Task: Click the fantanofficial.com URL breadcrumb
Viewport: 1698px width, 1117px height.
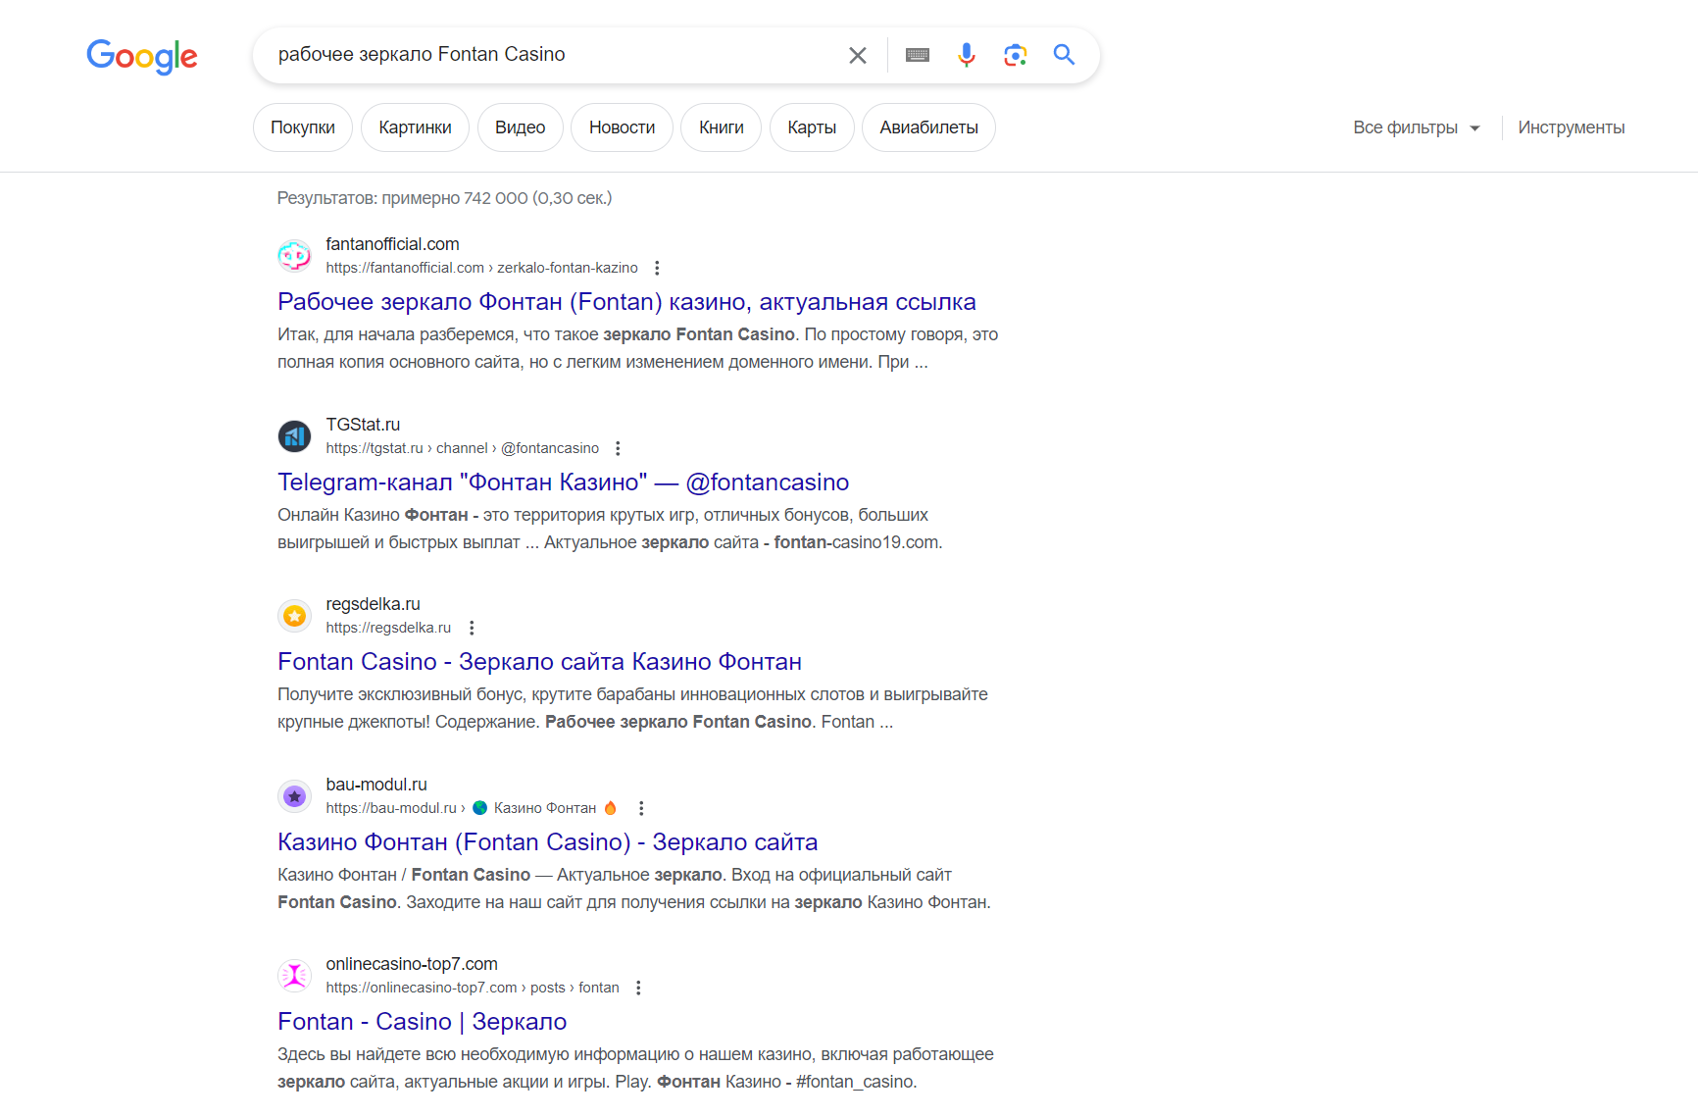Action: (x=481, y=268)
